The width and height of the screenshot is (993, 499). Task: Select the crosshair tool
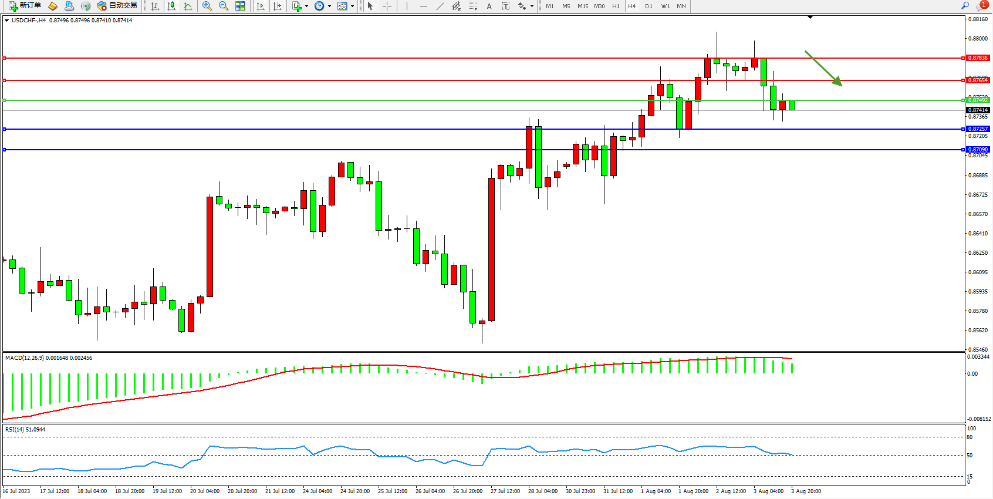(x=387, y=6)
